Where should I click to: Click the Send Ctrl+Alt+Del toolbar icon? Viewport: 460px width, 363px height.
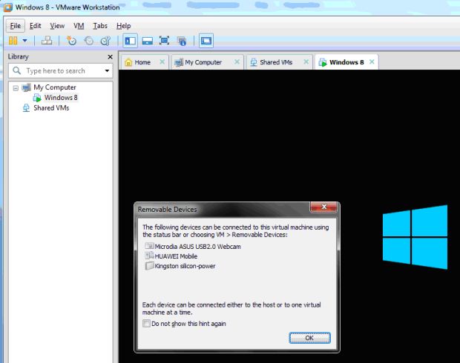(x=47, y=41)
